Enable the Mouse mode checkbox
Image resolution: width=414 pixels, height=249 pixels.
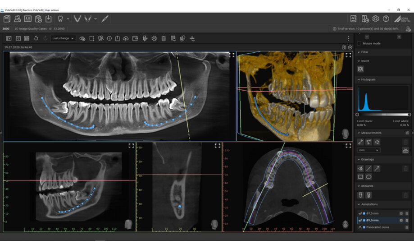[359, 43]
